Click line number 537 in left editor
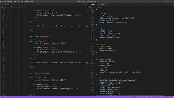The height and width of the screenshot is (98, 174). [x=4, y=73]
